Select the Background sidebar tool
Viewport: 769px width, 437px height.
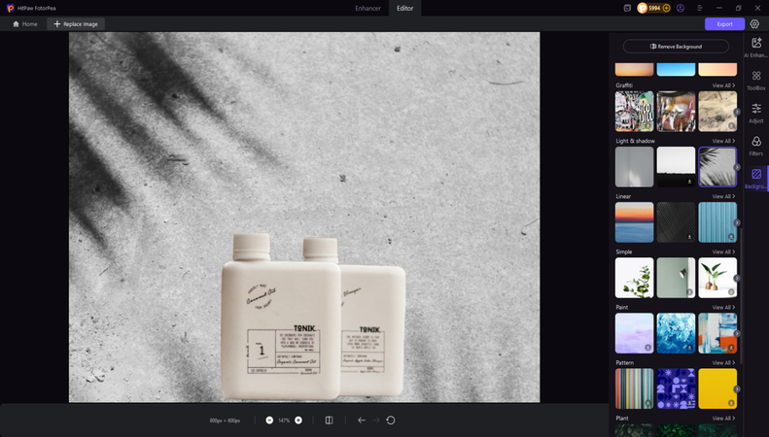(x=756, y=174)
